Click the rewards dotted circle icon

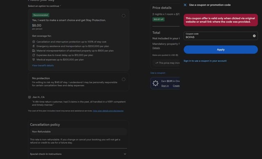point(156,83)
